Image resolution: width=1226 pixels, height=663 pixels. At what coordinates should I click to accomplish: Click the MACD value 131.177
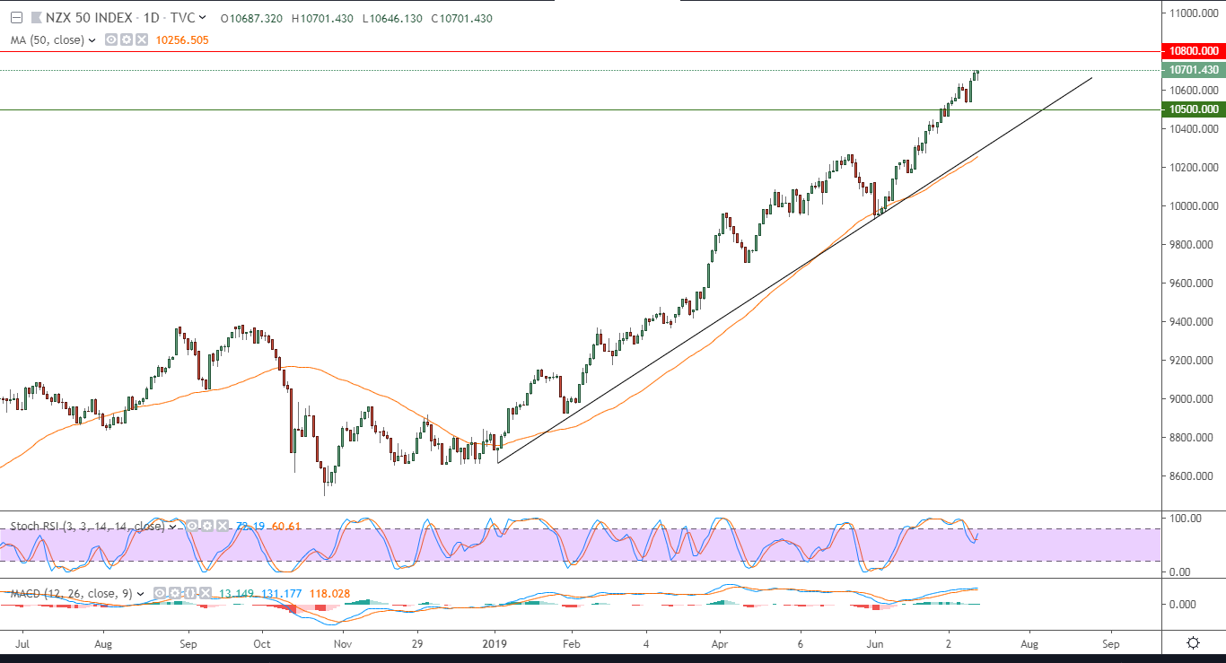(282, 594)
